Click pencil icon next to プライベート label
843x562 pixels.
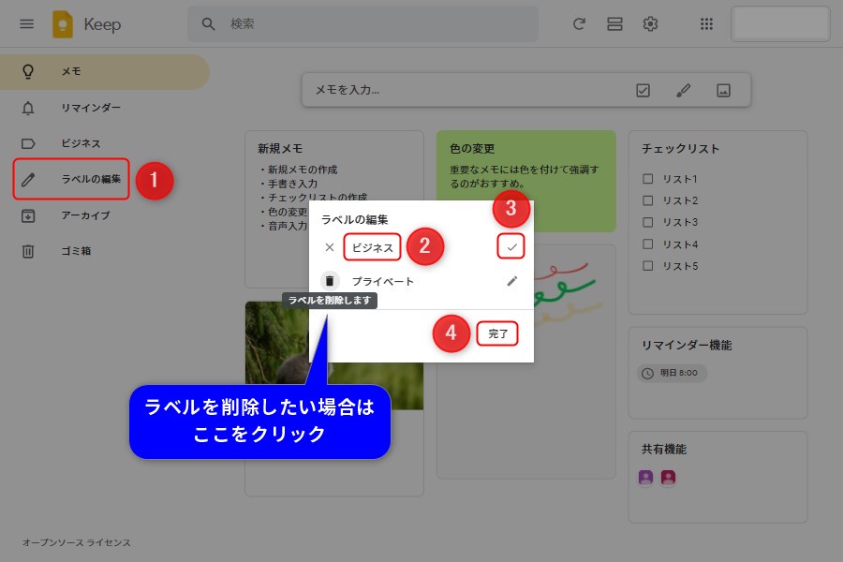pos(511,281)
